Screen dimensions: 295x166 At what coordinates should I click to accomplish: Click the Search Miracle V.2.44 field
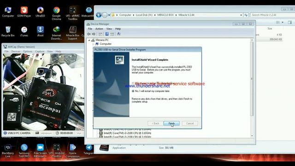click(x=272, y=15)
